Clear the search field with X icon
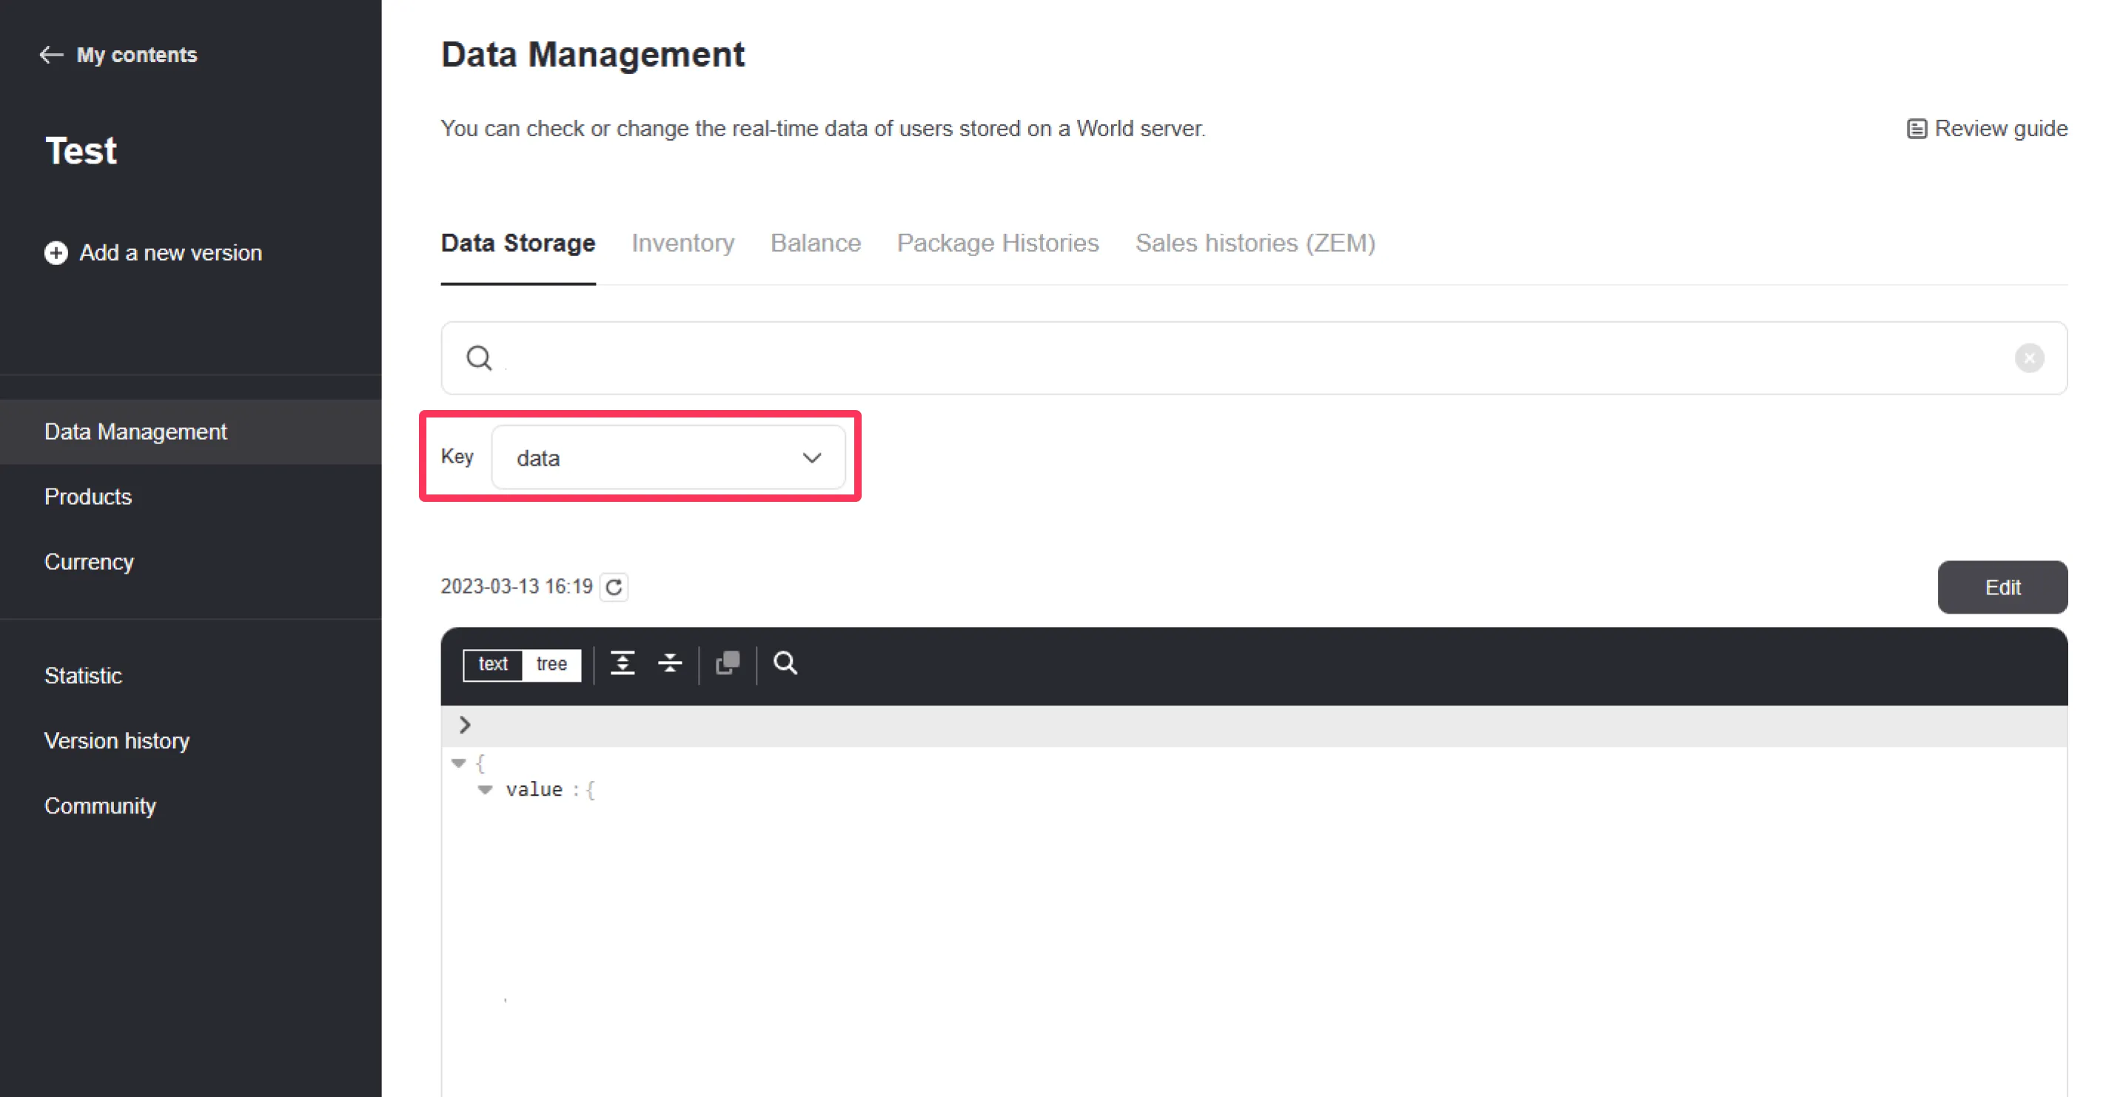 [2029, 358]
